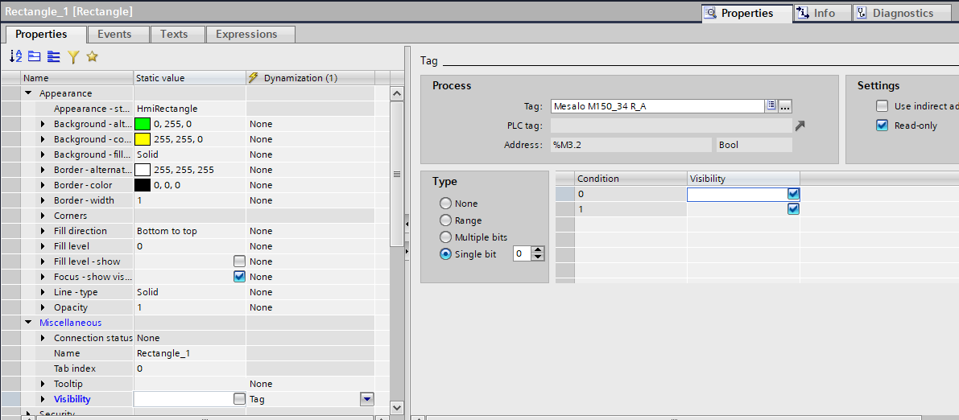Click the Diagnostics tab icon
Screen dimensions: 959x420
(x=862, y=13)
